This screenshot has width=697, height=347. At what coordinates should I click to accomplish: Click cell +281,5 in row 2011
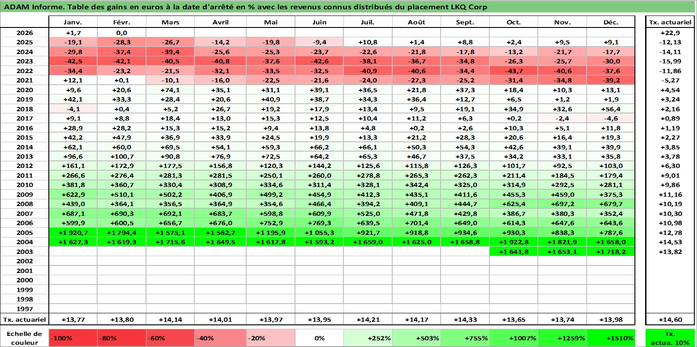221,175
